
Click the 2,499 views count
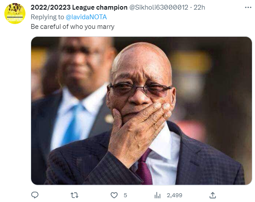pyautogui.click(x=174, y=195)
